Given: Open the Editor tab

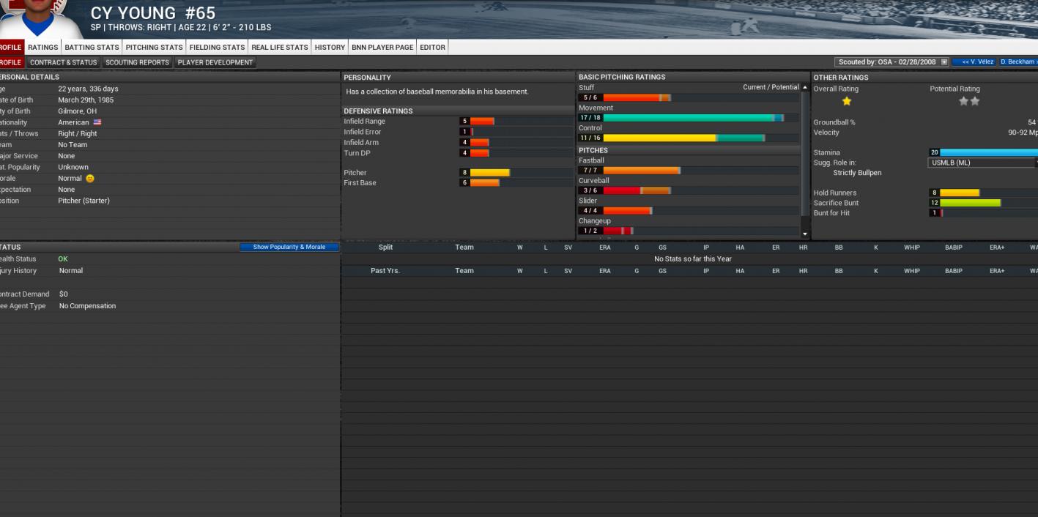Looking at the screenshot, I should [432, 47].
